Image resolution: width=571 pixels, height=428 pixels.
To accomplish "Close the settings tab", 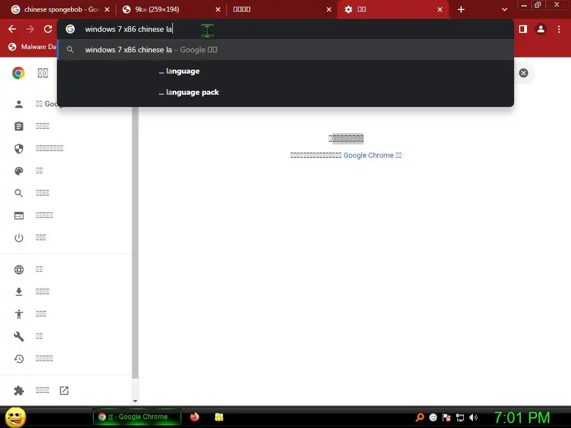I will click(x=440, y=9).
